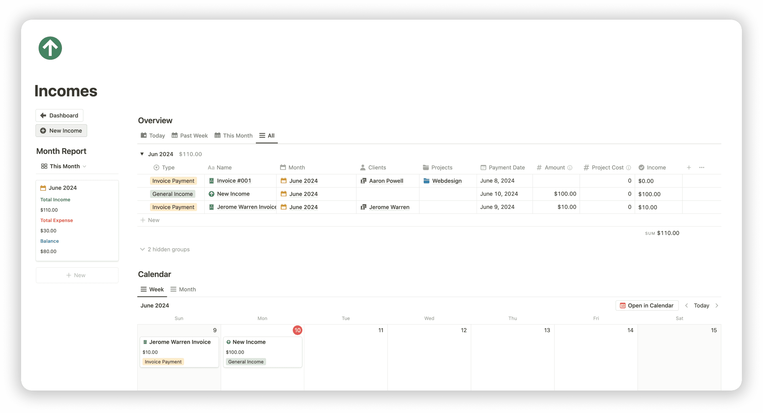The height and width of the screenshot is (413, 763).
Task: Select the Today overview tab
Action: coord(153,136)
